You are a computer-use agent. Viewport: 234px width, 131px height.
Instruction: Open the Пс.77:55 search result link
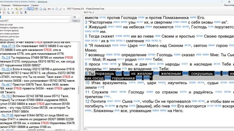point(7,115)
